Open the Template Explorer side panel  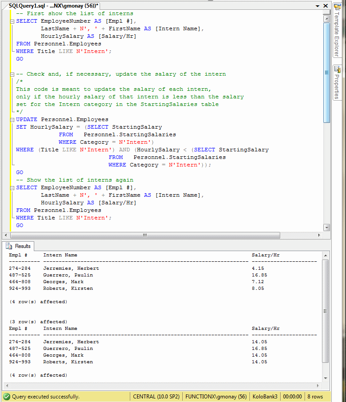point(337,29)
